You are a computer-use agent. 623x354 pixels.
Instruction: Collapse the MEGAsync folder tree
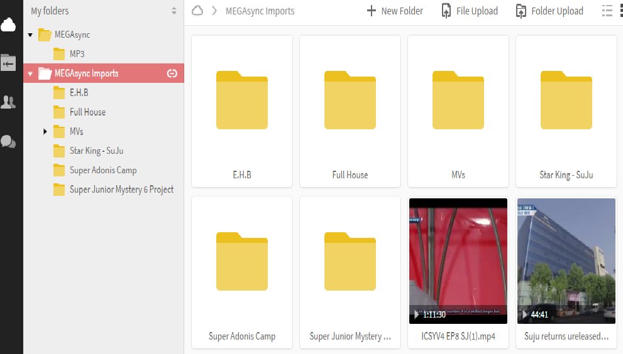pyautogui.click(x=30, y=35)
